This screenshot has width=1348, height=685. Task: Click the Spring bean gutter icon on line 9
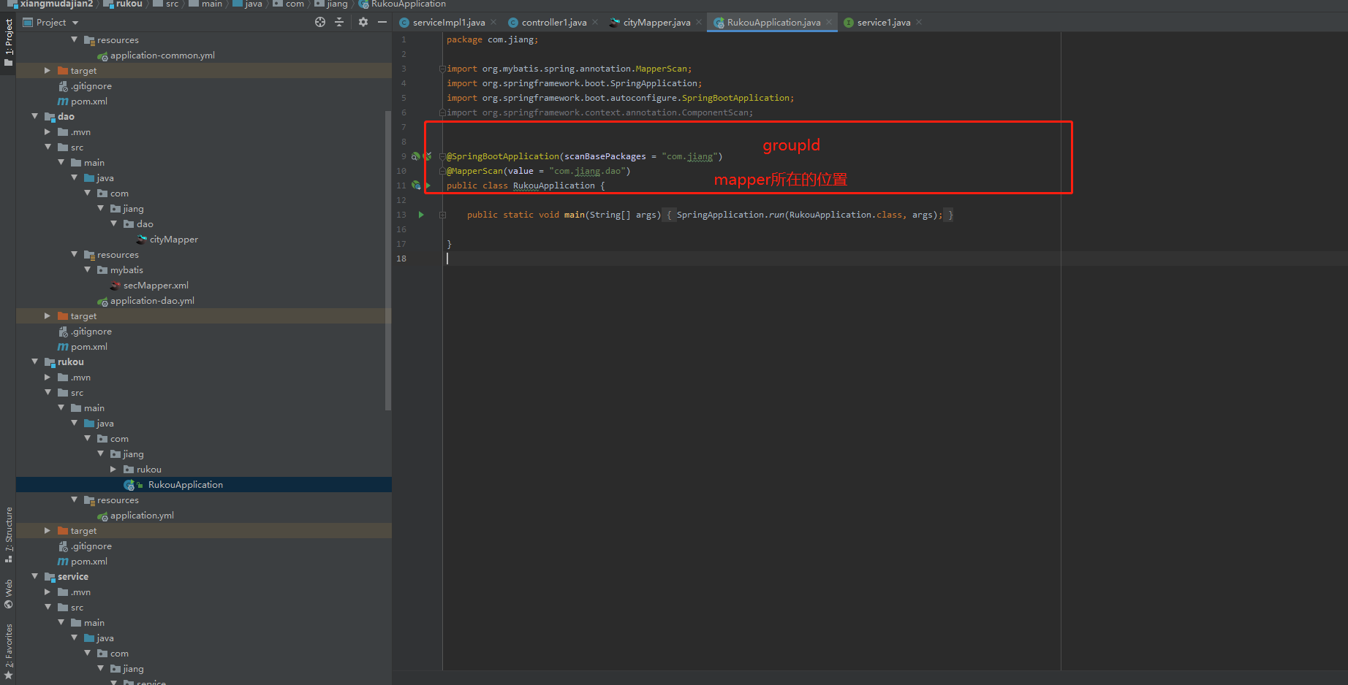tap(415, 156)
